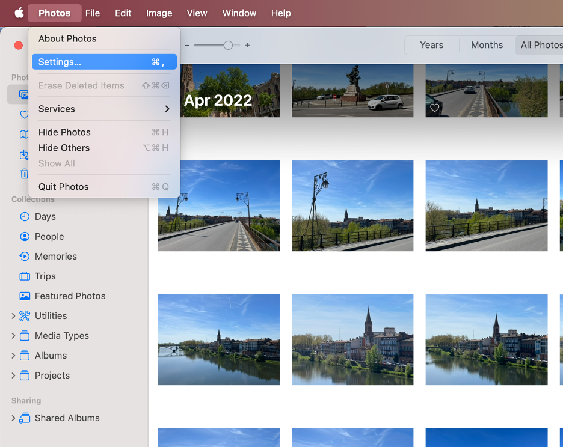Open the Library in the sidebar
The width and height of the screenshot is (563, 447).
point(24,94)
